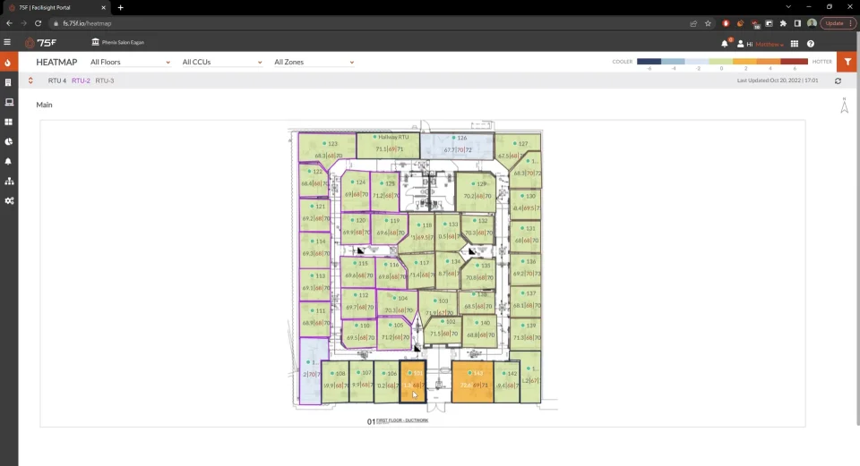
Task: Open the All CCUs dropdown
Action: [222, 63]
